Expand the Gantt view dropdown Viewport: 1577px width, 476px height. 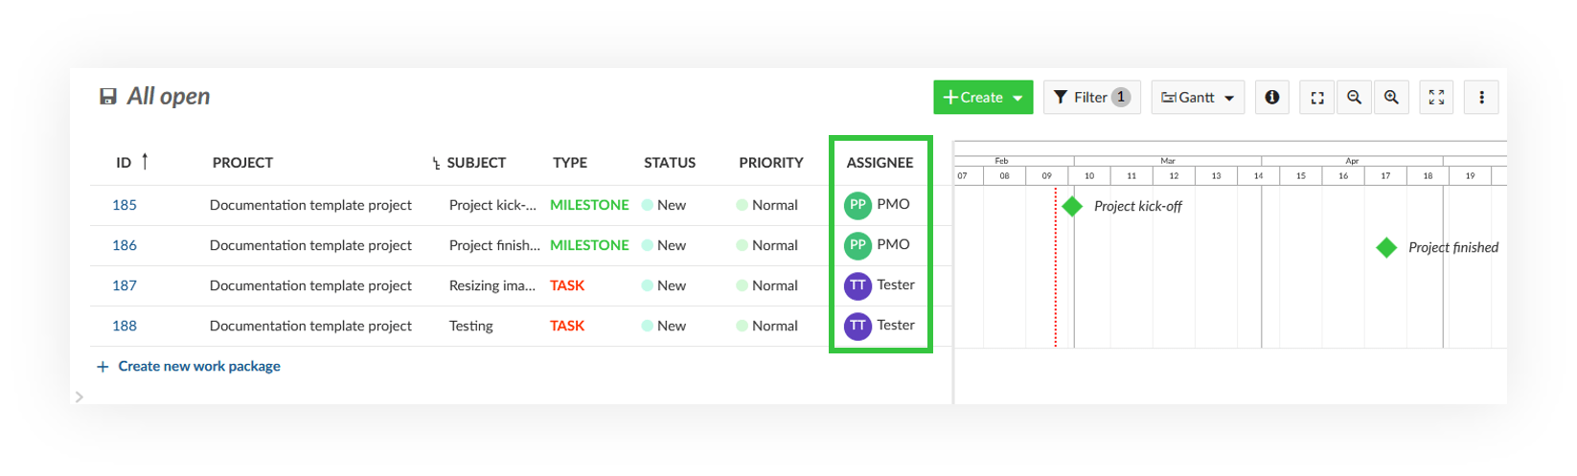[x=1198, y=98]
